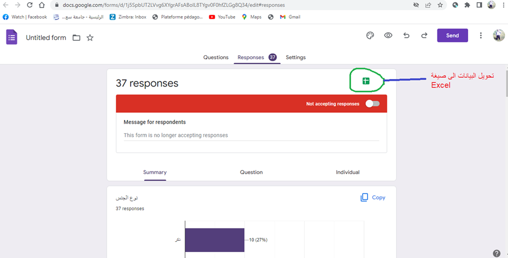Bookmark this page with star icon
Screen dimensions: 508x258
(x=440, y=5)
